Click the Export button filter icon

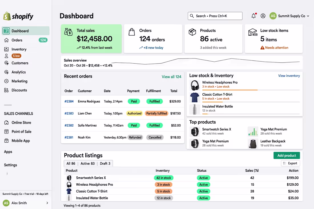click(285, 163)
